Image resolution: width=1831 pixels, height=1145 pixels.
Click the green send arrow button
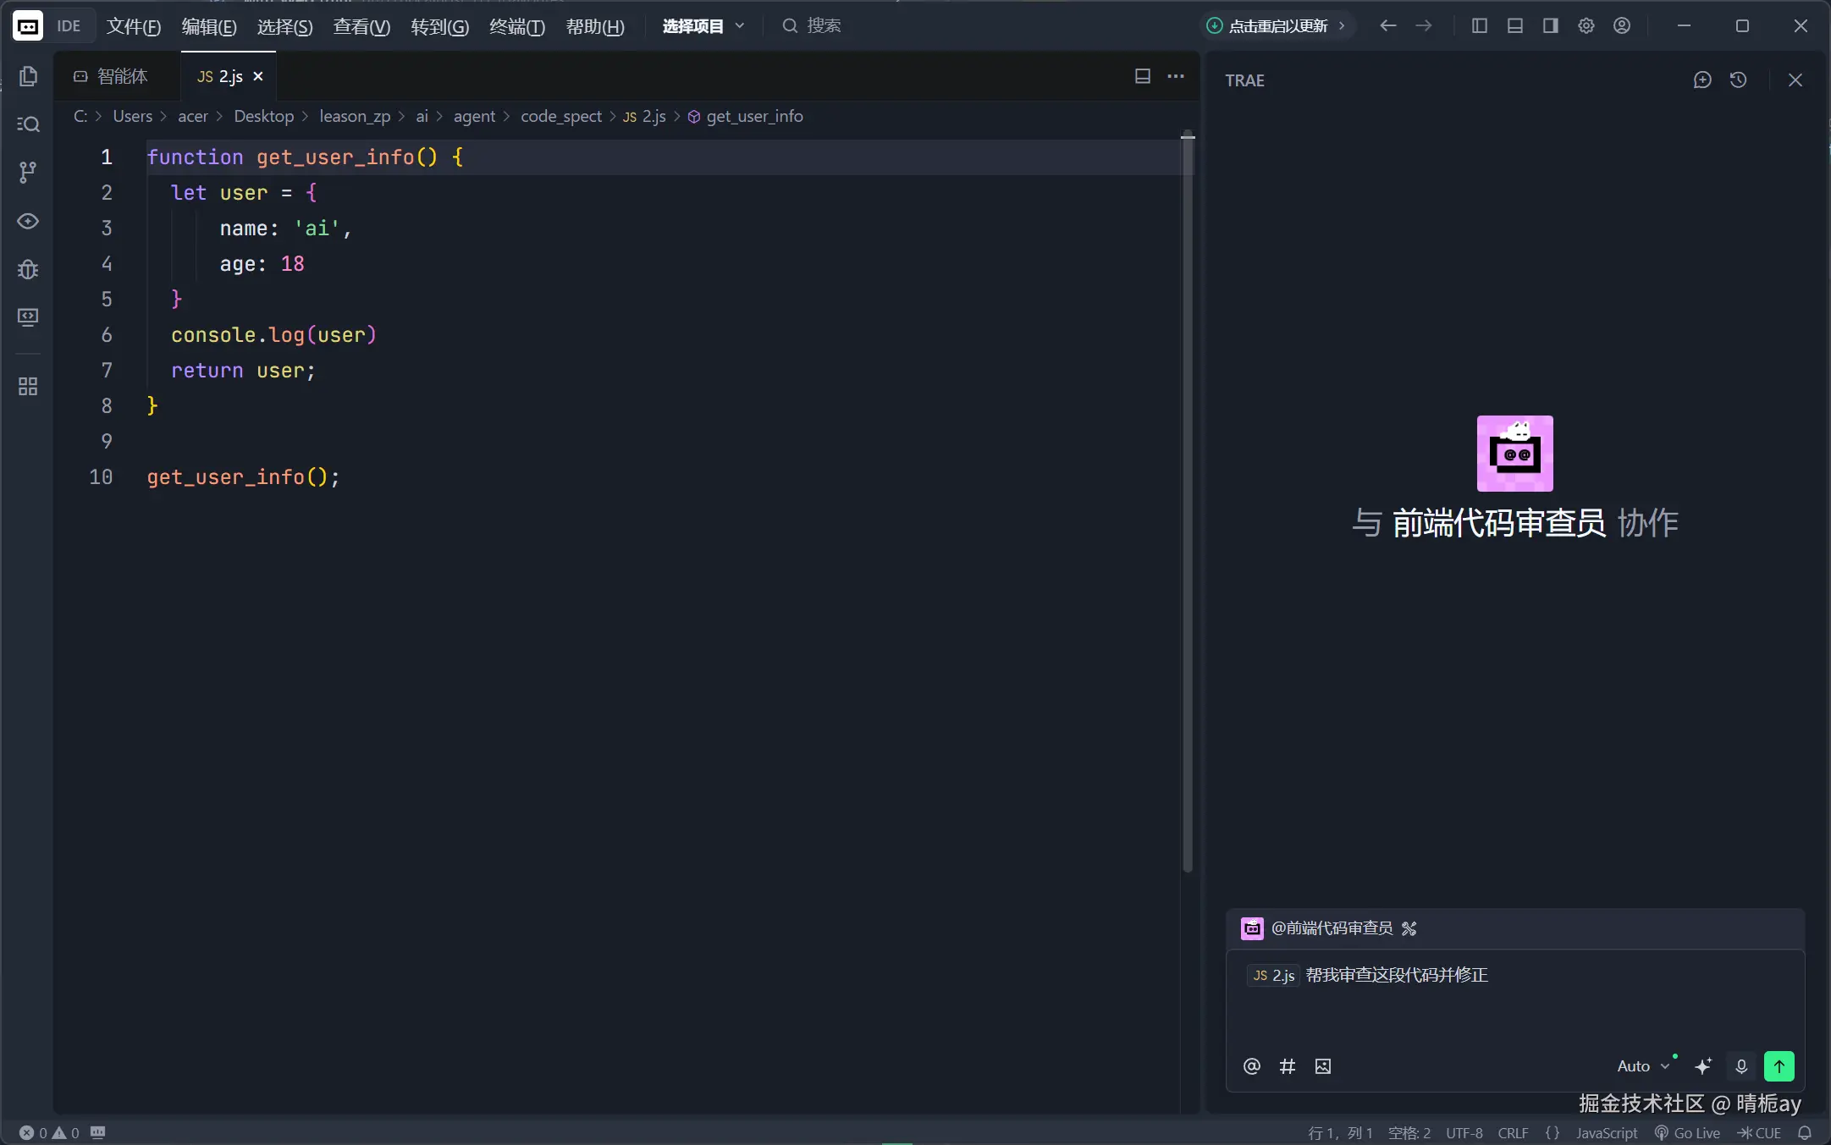click(x=1779, y=1066)
